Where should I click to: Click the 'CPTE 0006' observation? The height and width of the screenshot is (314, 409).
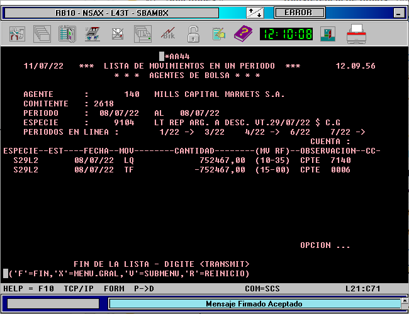pyautogui.click(x=325, y=170)
